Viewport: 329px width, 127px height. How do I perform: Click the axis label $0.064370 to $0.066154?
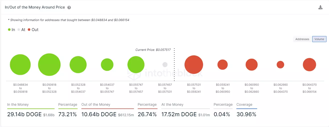309,88
